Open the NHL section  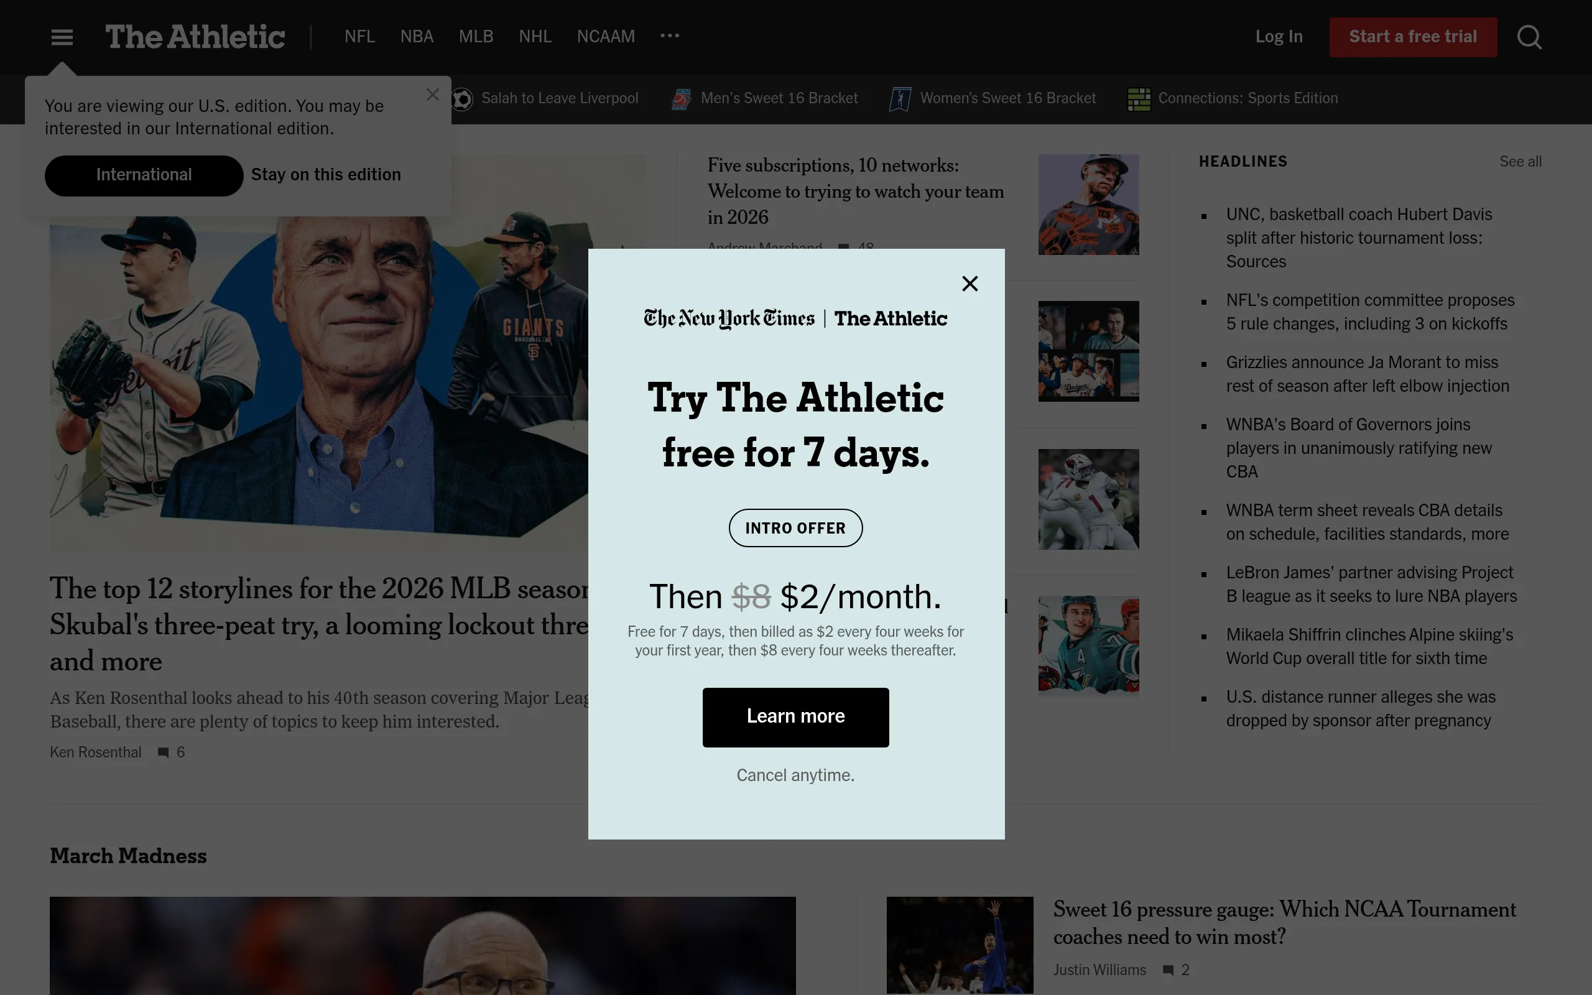tap(535, 37)
